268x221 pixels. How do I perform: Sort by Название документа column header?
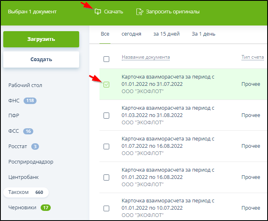pos(146,57)
